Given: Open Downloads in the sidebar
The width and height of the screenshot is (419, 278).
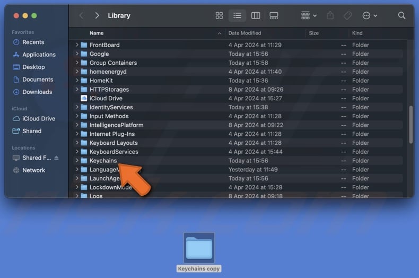Looking at the screenshot, I should point(37,92).
